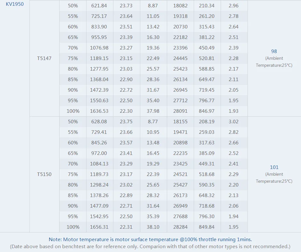Viewport: 301px width, 252px height.
Task: Click thrust value 972.00
Action: click(99, 153)
